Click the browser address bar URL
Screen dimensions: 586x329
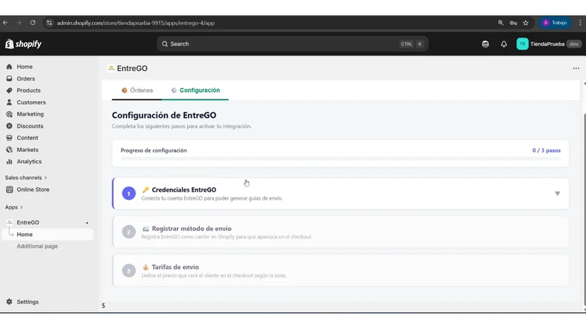136,23
